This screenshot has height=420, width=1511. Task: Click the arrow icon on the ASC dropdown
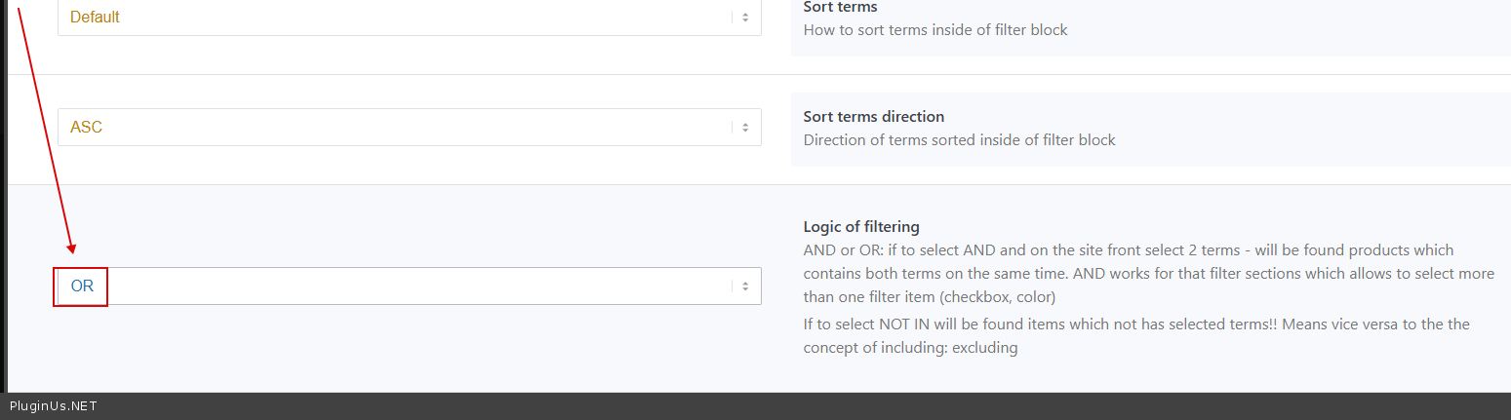click(745, 128)
